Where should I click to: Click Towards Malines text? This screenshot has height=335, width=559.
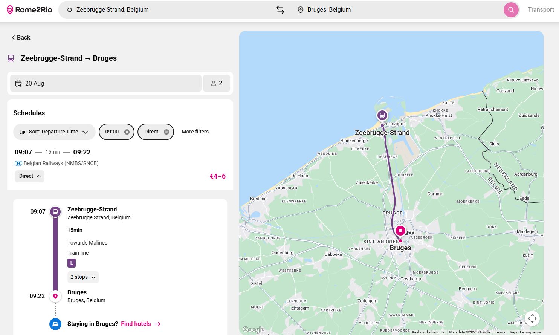point(87,243)
